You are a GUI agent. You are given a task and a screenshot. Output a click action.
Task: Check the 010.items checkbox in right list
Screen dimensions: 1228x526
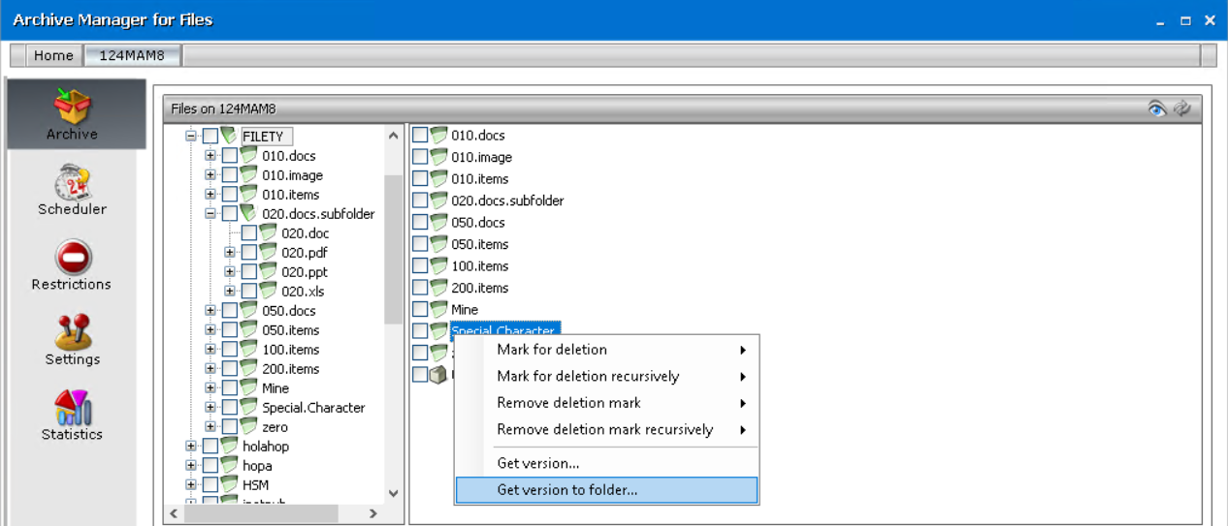click(420, 179)
